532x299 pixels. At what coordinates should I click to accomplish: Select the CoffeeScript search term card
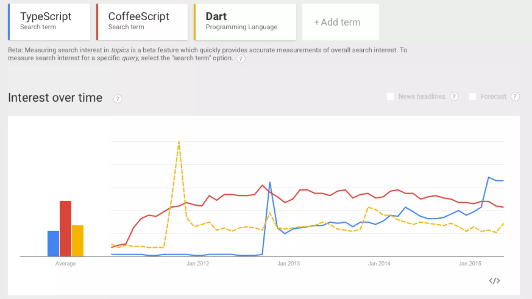(142, 22)
